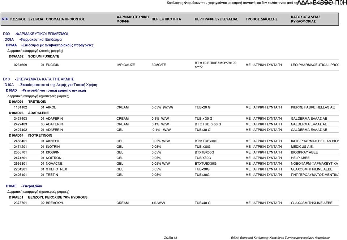Click the ΤΡΟΠΟΣ ΔΙΑΘΕΣΗΣ header
This screenshot has width=347, height=240.
pos(261,19)
